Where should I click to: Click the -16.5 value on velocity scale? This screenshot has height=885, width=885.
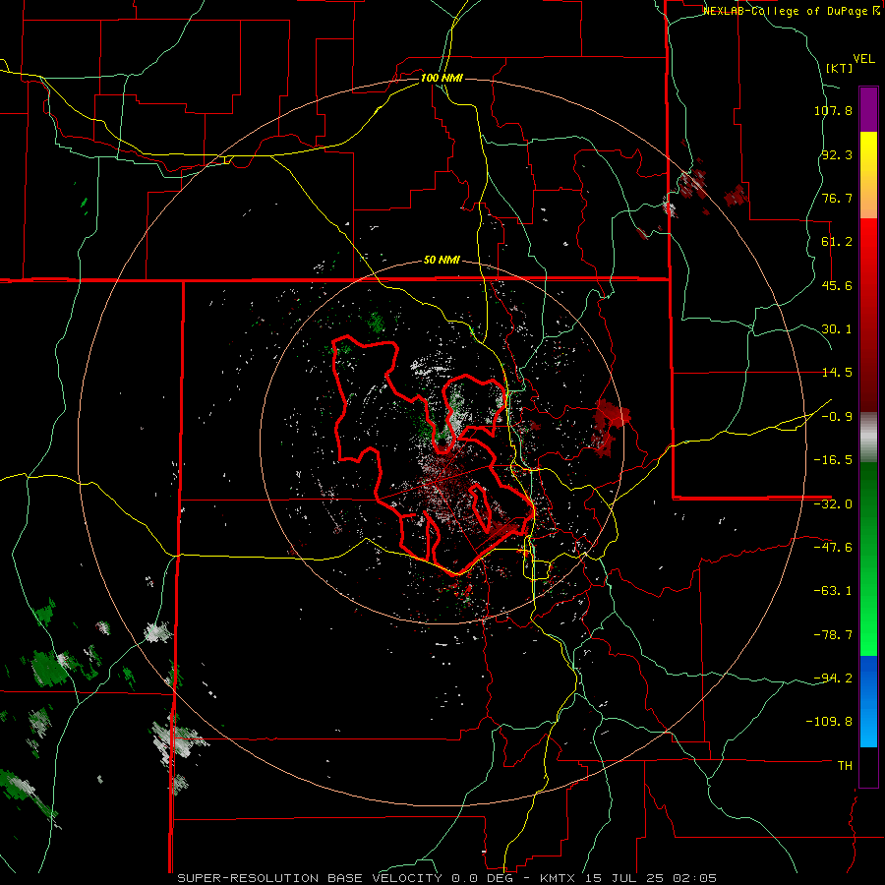pyautogui.click(x=833, y=460)
